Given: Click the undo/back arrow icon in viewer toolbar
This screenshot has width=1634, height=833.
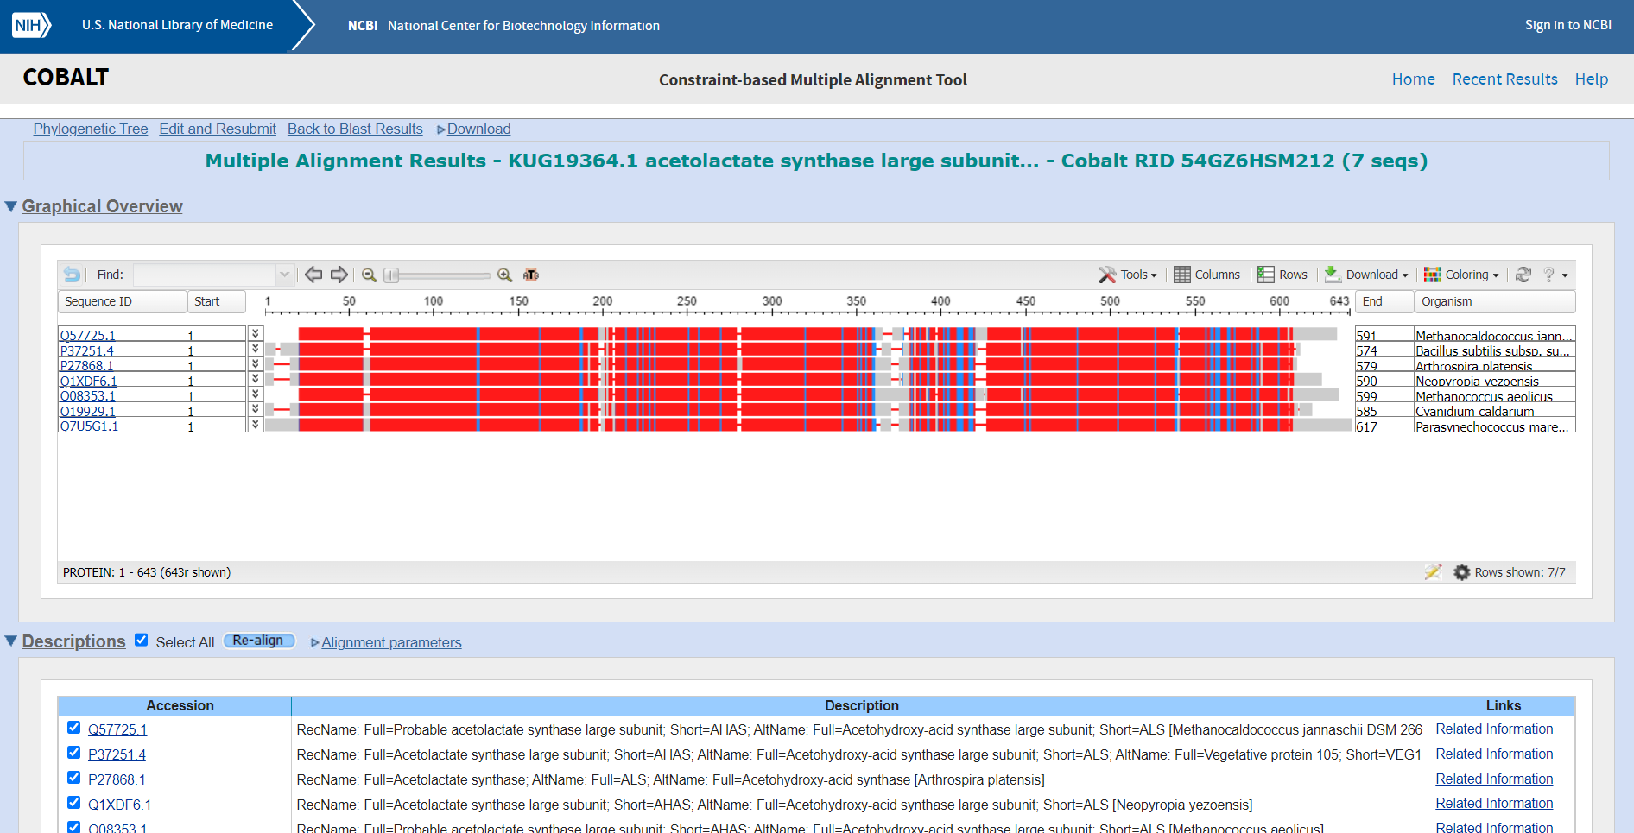Looking at the screenshot, I should click(72, 275).
